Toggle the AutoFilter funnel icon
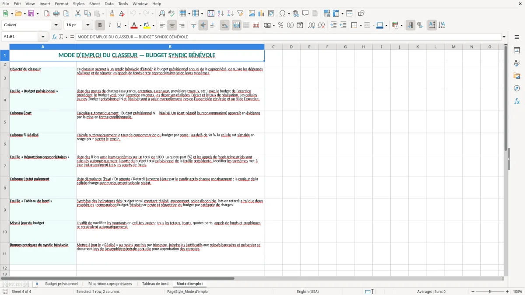Image resolution: width=525 pixels, height=295 pixels. [240, 14]
